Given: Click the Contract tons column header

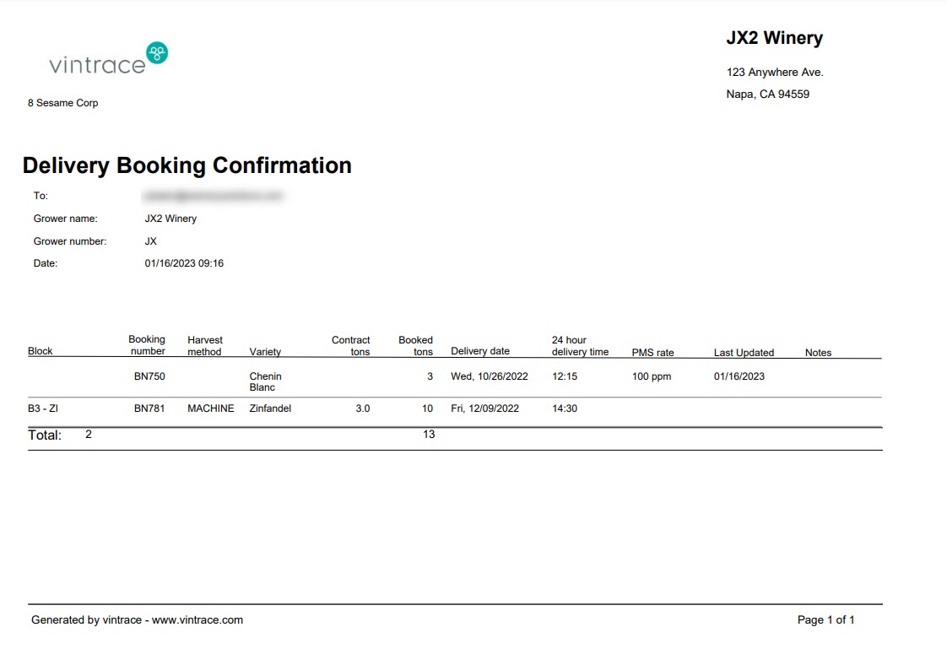Looking at the screenshot, I should (x=350, y=346).
